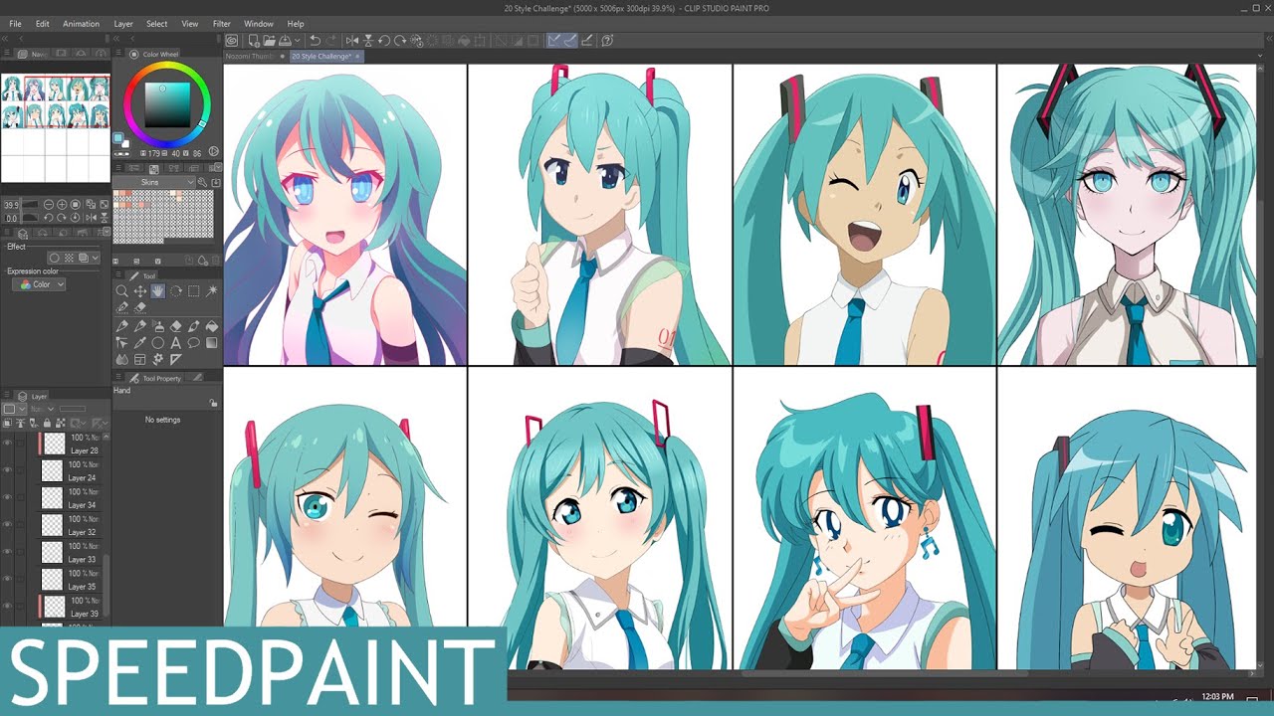This screenshot has height=716, width=1274.
Task: Open the Clip Studio spiral launcher icon
Action: coord(231,41)
